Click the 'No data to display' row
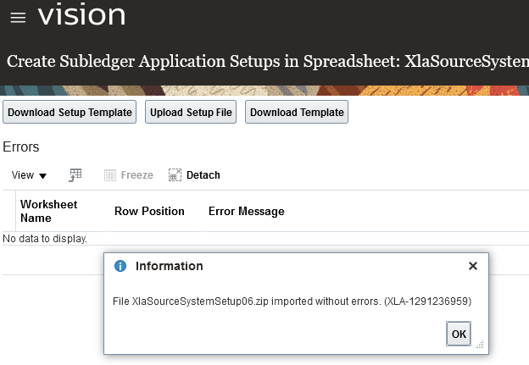Viewport: 529px width, 365px height. click(46, 239)
